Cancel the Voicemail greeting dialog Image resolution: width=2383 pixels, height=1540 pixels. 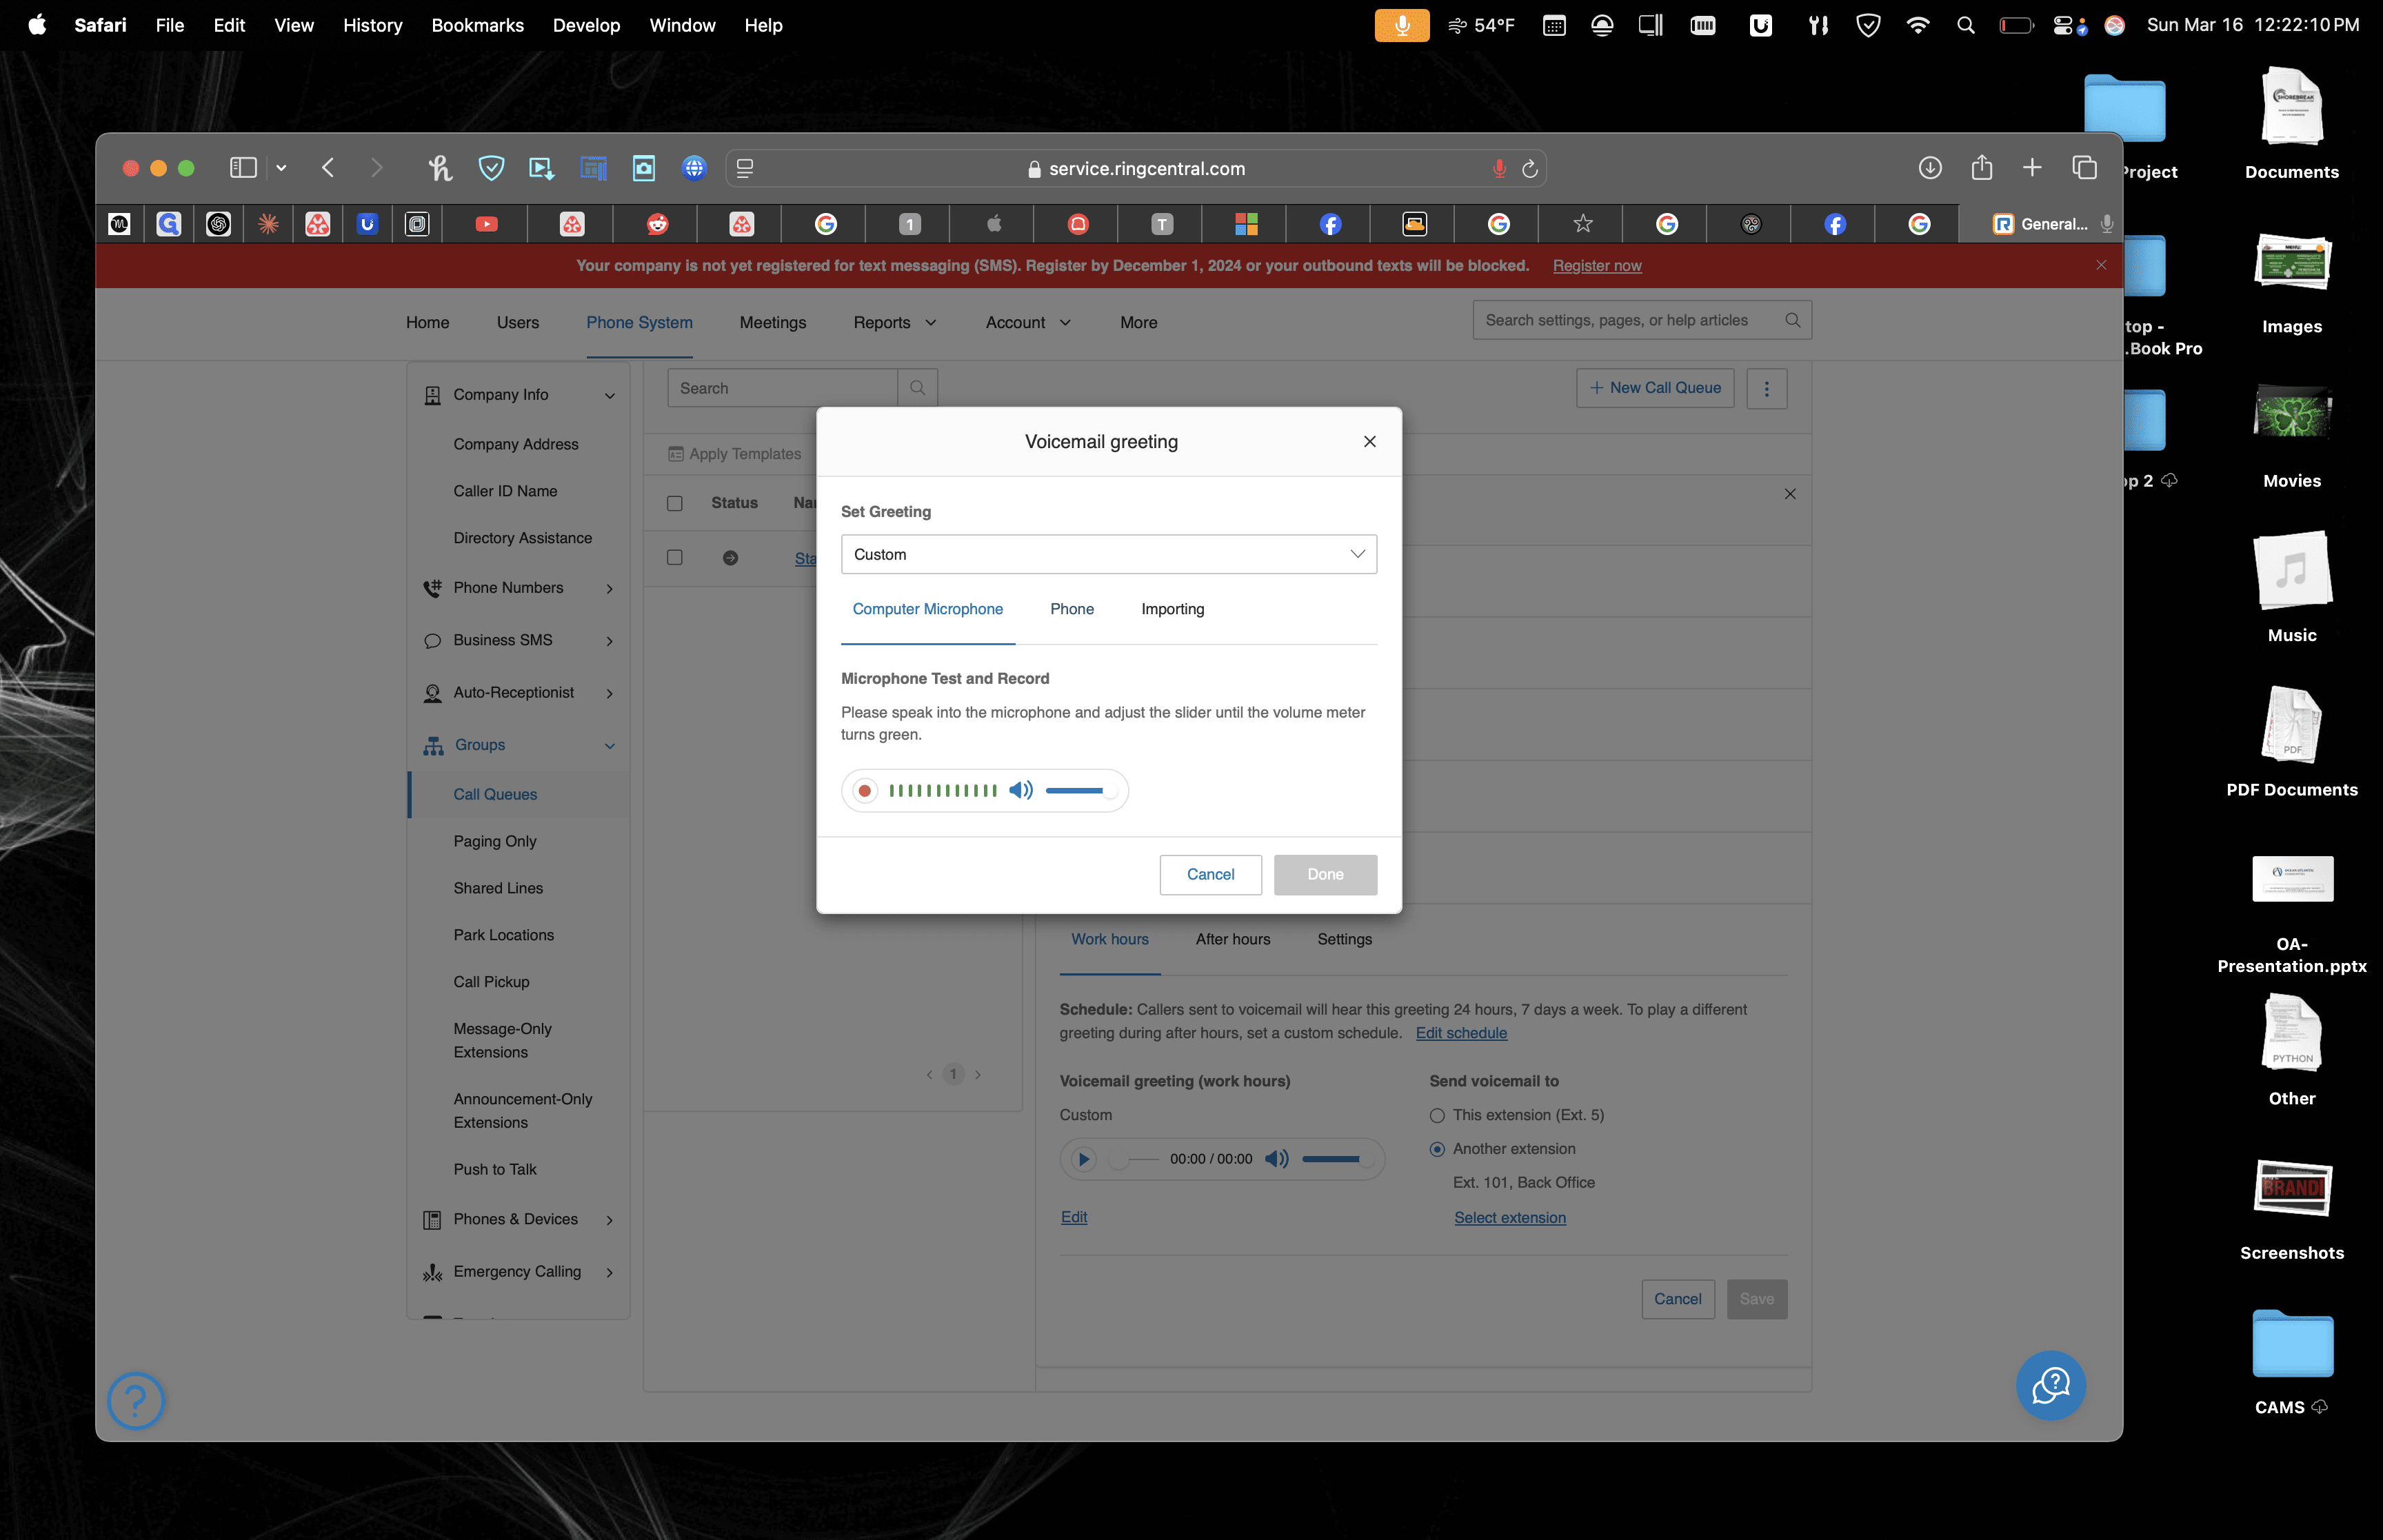click(x=1210, y=874)
